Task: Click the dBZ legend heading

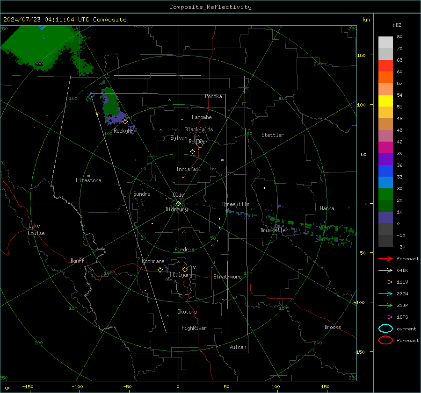Action: 397,25
